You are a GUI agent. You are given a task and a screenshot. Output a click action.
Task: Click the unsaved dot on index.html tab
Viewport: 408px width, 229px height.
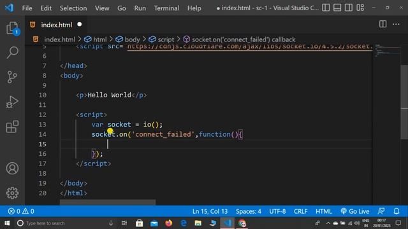click(x=79, y=24)
